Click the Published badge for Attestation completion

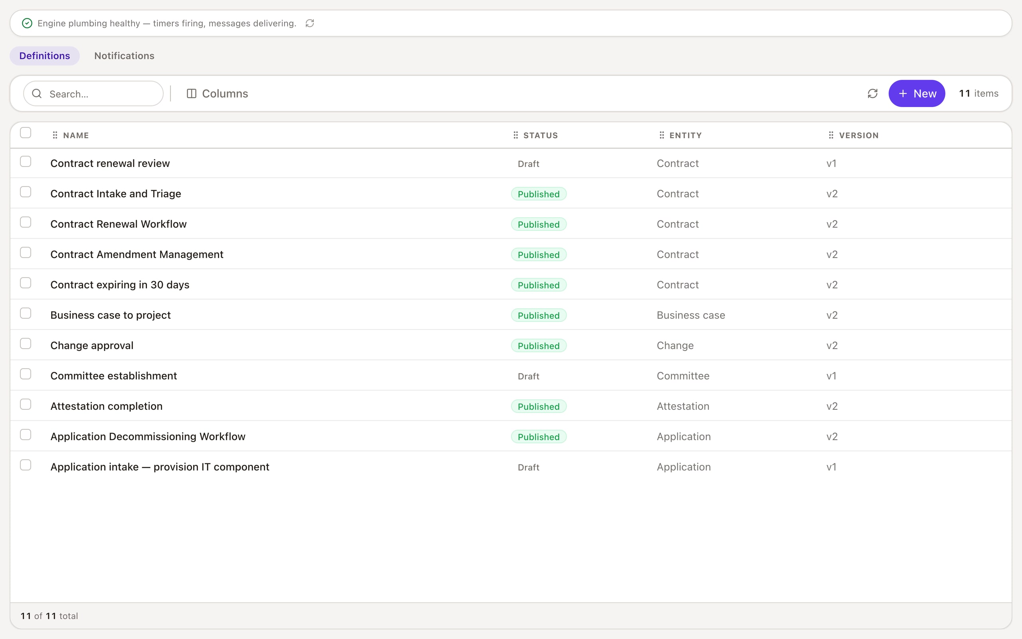click(x=539, y=407)
